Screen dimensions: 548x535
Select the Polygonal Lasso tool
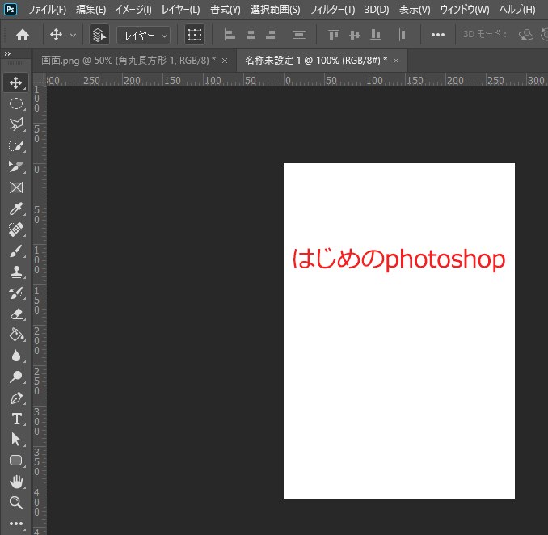[x=16, y=124]
